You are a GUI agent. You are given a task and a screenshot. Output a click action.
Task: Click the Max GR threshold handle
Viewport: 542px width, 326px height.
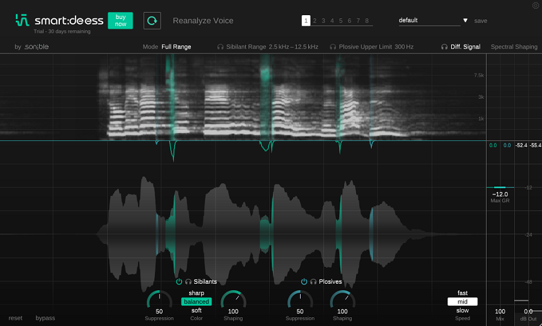point(500,187)
